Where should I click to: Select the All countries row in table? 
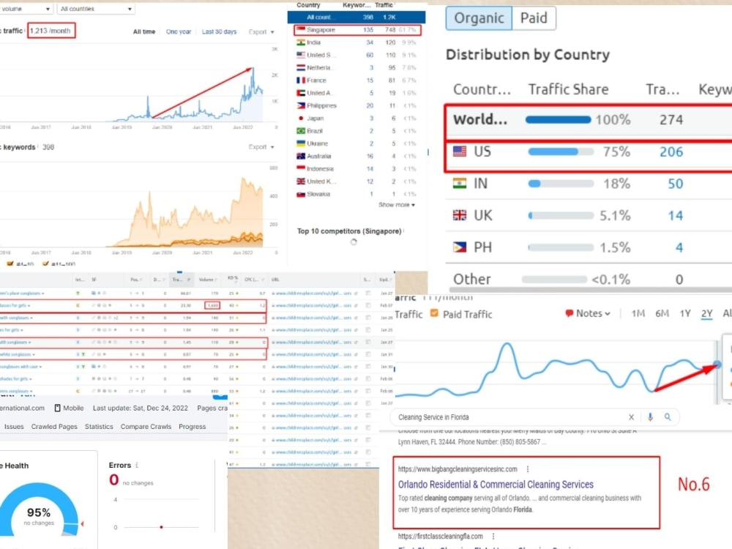356,18
